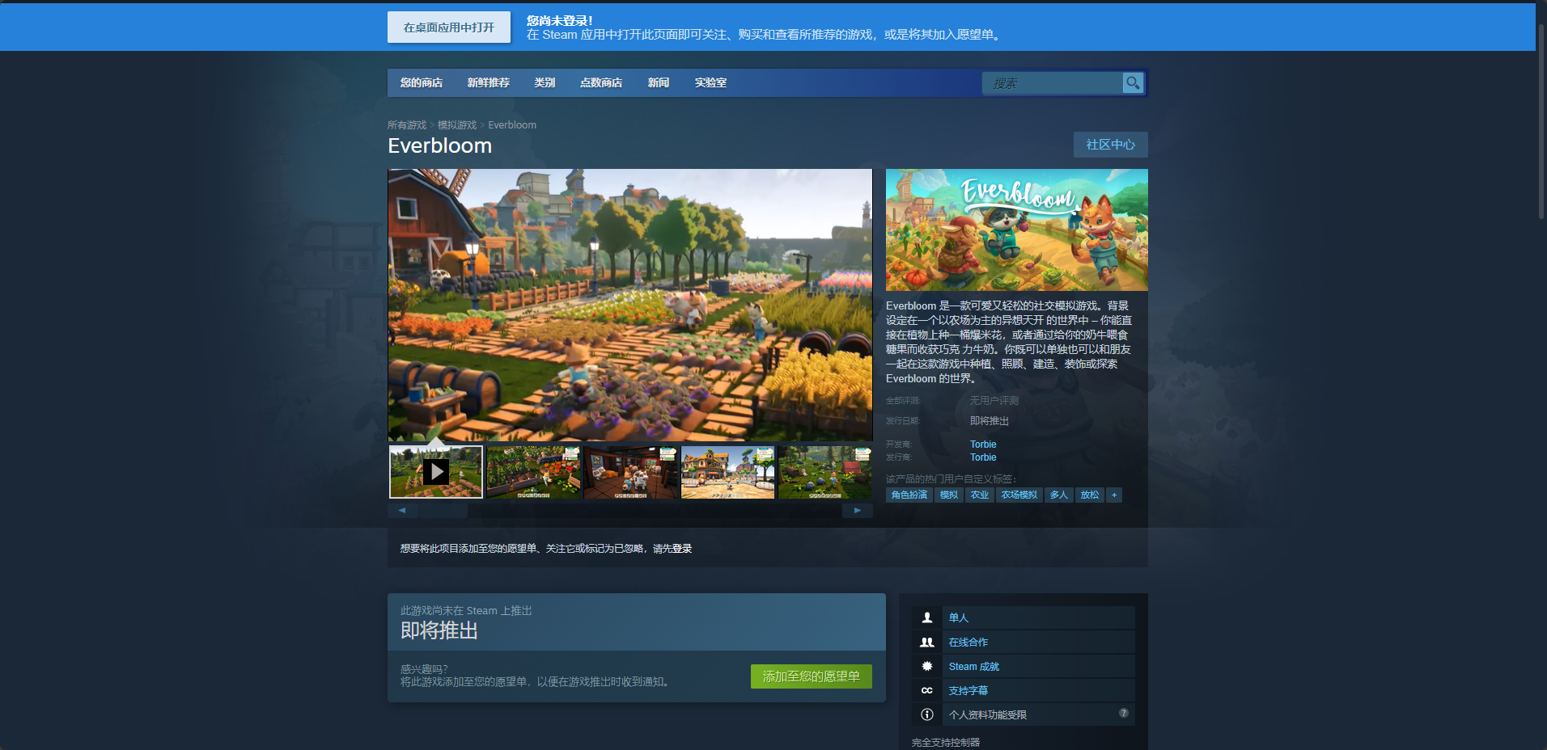Select the 放松 tag
The image size is (1547, 750).
point(1090,495)
